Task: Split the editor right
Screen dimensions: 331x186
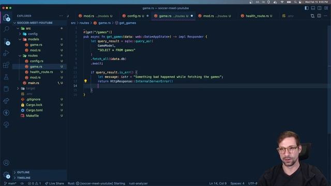Action: point(319,16)
